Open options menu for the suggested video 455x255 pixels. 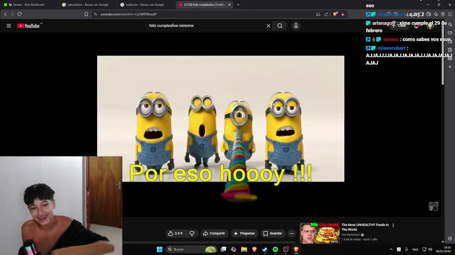[x=393, y=225]
